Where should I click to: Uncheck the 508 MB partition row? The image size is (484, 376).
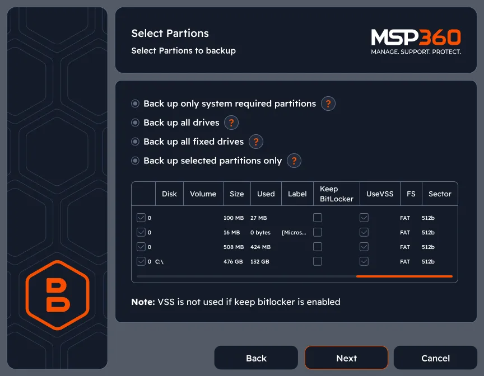tap(141, 247)
